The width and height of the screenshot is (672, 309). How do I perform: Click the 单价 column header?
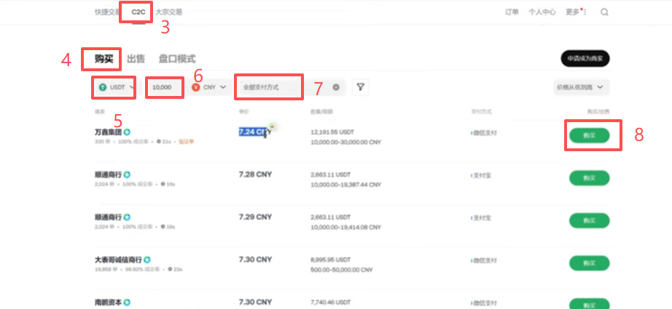[x=244, y=111]
